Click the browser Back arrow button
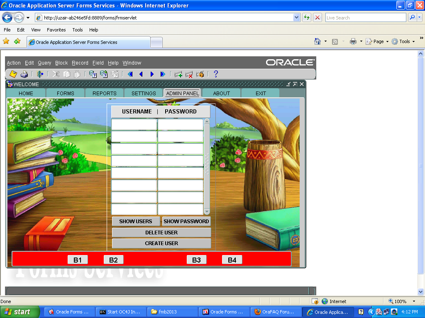The height and width of the screenshot is (318, 425). pos(7,17)
